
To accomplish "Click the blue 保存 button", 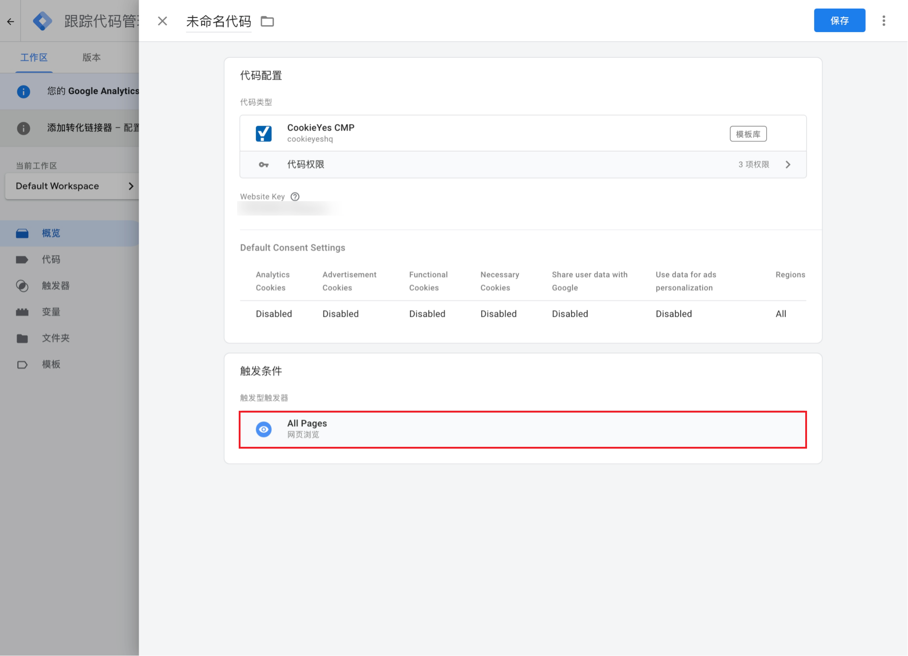I will [x=839, y=21].
